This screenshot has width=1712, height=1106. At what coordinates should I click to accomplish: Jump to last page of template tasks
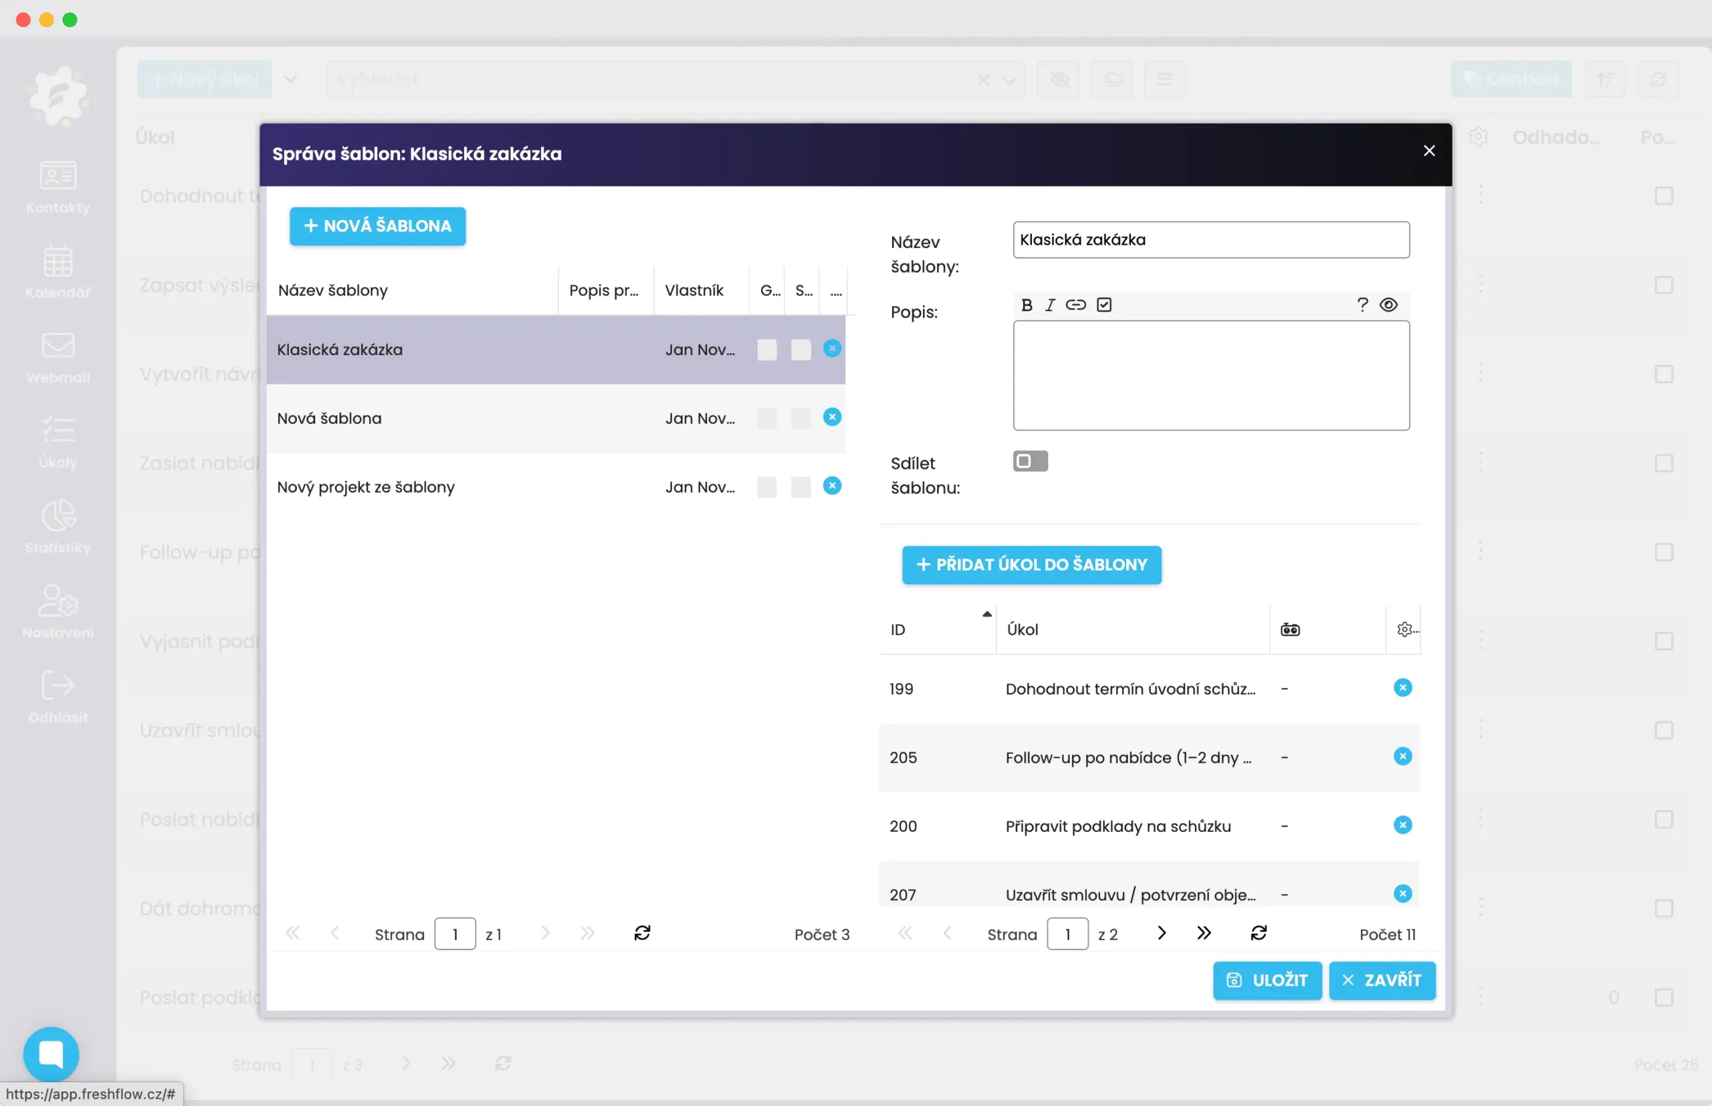[1204, 933]
